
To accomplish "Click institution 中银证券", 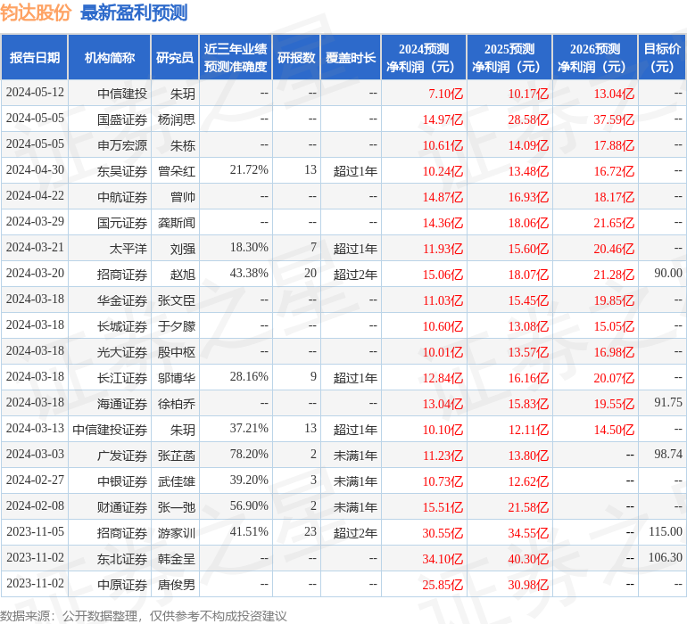I will point(122,480).
